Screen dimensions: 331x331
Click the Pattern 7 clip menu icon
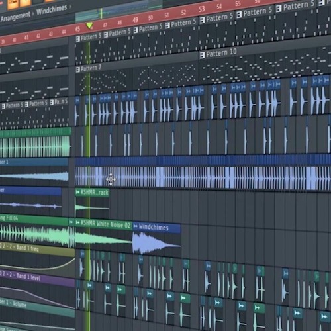tap(77, 70)
